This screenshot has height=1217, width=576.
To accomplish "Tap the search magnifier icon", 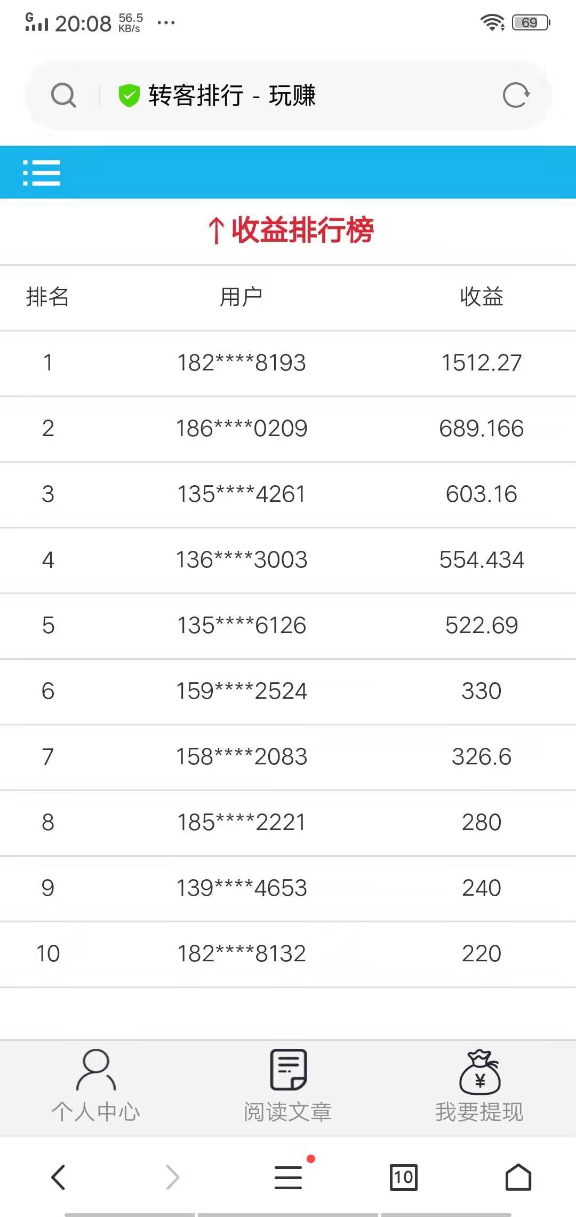I will pyautogui.click(x=63, y=96).
